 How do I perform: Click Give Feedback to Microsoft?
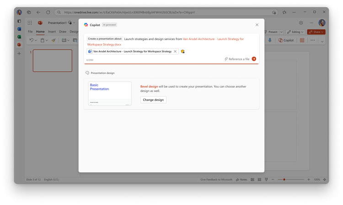point(216,180)
